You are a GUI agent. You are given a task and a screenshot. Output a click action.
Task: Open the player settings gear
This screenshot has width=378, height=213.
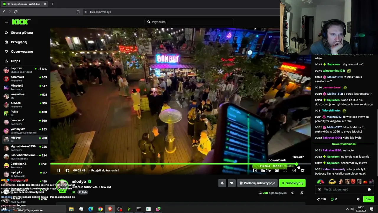[303, 170]
